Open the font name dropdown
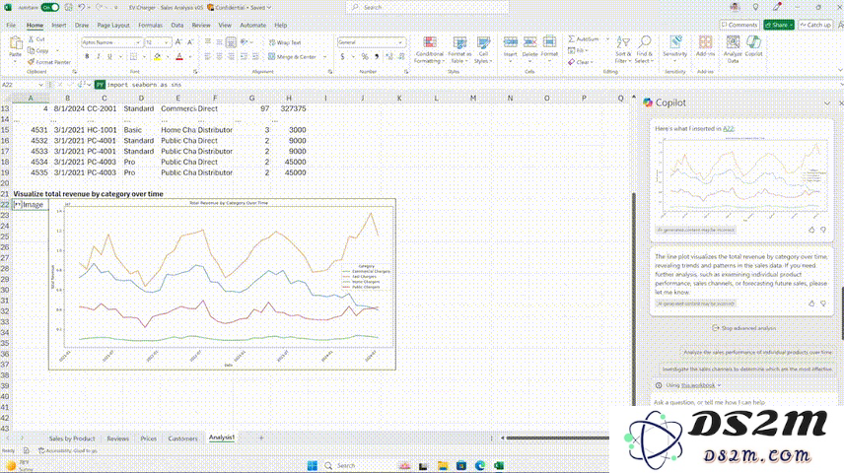 click(x=138, y=42)
